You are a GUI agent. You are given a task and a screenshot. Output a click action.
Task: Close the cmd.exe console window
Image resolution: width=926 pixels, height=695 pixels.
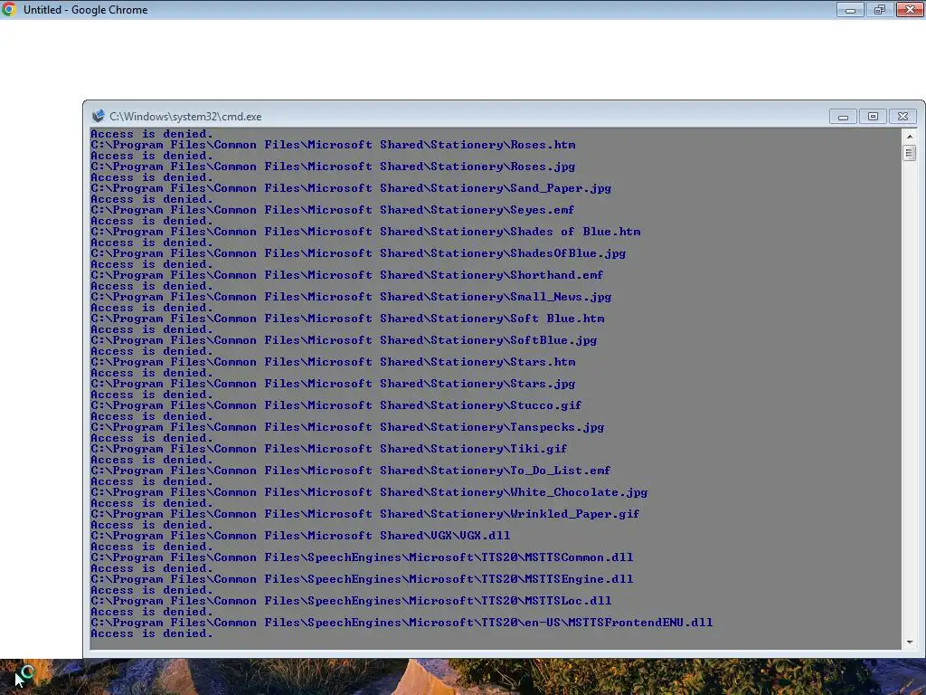[903, 117]
